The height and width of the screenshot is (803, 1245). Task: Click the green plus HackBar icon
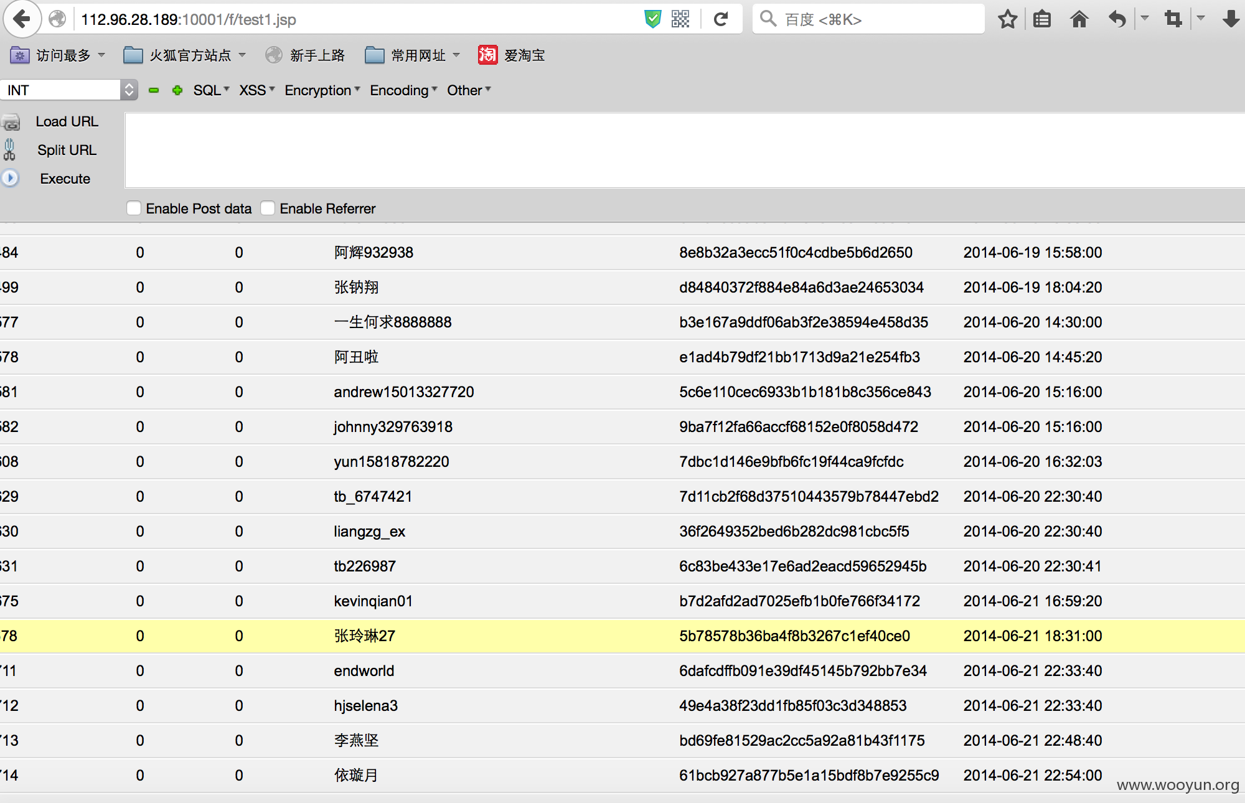point(177,90)
